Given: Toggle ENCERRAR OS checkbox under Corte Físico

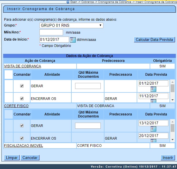Looking at the screenshot, I should click(22, 138).
